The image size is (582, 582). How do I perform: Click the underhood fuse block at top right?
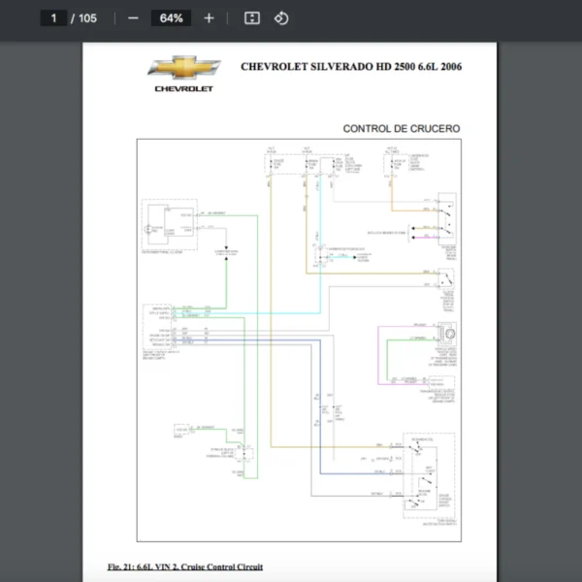pos(393,164)
